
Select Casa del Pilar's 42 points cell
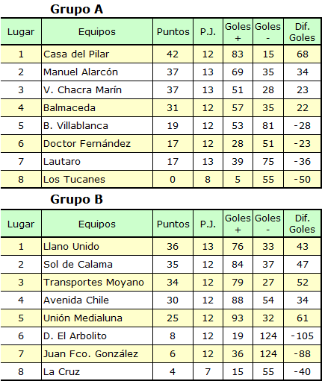(x=173, y=54)
